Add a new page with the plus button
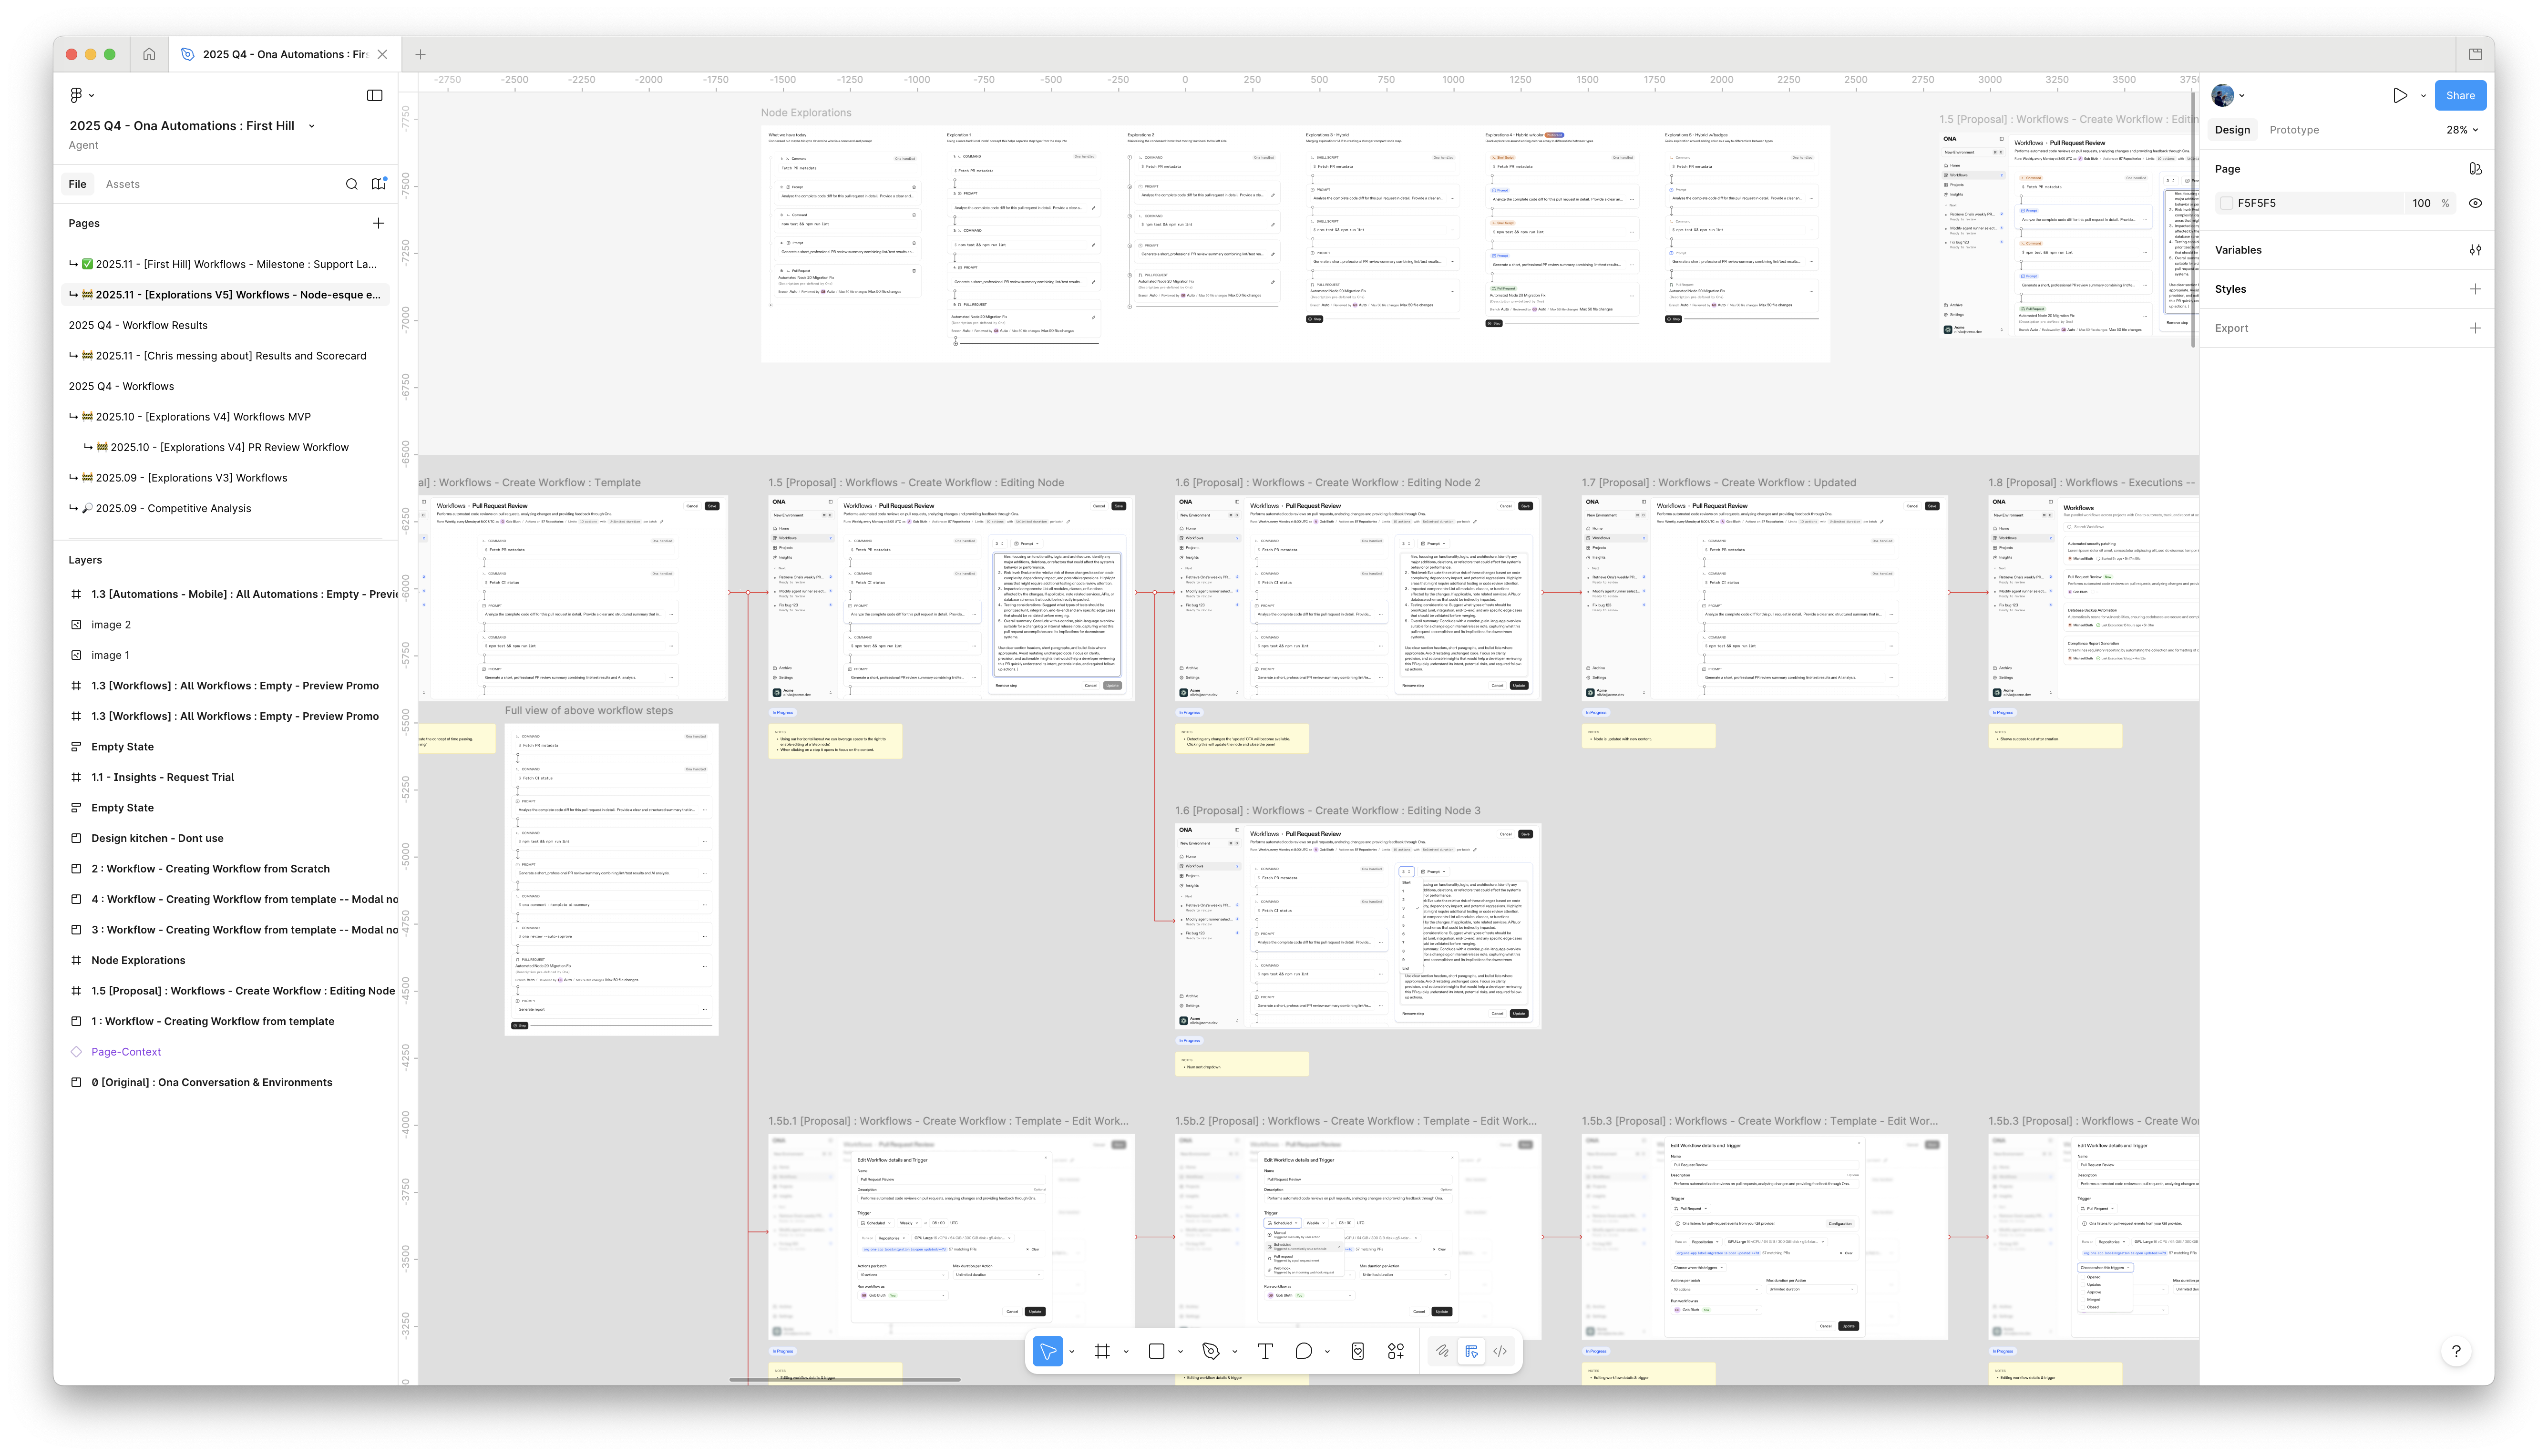Screen dimensions: 2548x1456 378,223
